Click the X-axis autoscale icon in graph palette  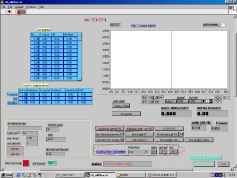[x=144, y=98]
